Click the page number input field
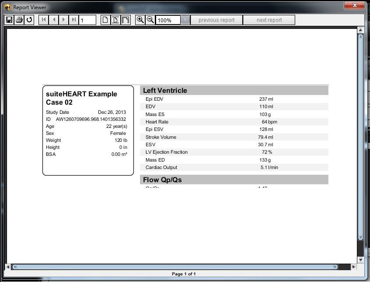This screenshot has height=282, width=370. (87, 20)
